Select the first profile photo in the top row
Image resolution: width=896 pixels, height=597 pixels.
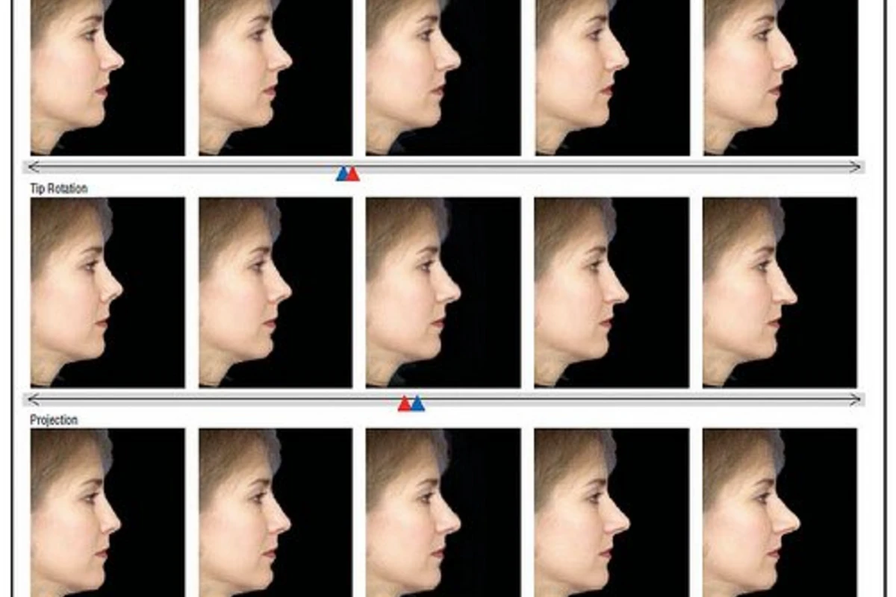(x=108, y=78)
